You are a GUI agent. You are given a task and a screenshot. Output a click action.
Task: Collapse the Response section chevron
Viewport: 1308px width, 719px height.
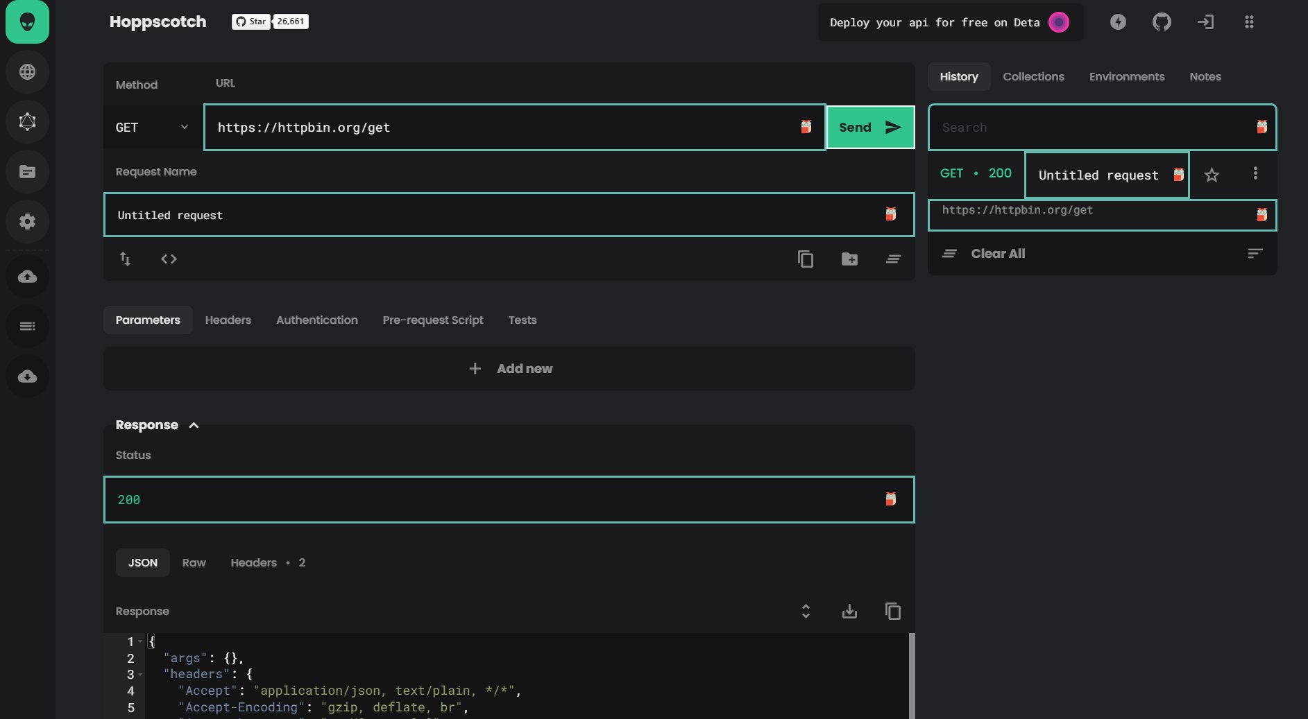[x=194, y=425]
